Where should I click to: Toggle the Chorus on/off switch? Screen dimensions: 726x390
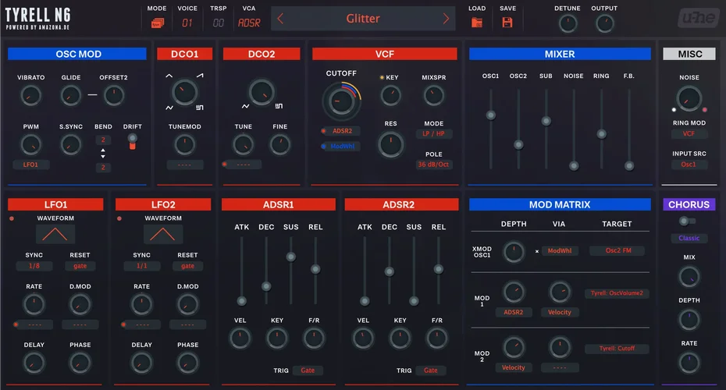[x=685, y=221]
